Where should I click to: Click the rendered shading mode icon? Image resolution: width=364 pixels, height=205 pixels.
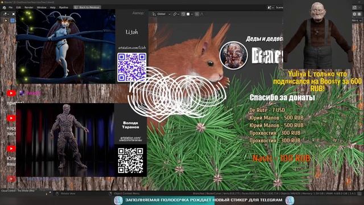pos(359,14)
